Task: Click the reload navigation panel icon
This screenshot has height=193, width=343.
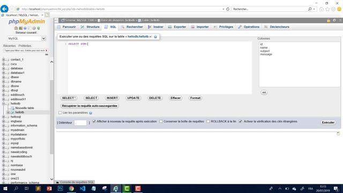Action: (39, 28)
